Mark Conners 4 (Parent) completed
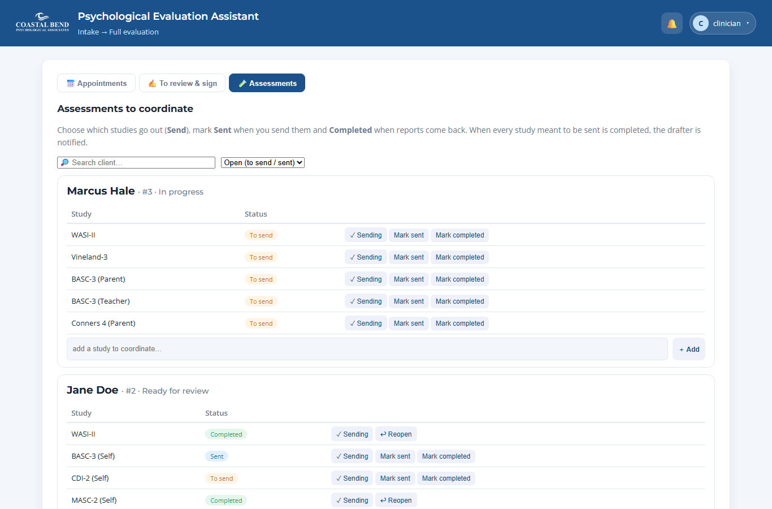Viewport: 772px width, 509px height. [459, 323]
